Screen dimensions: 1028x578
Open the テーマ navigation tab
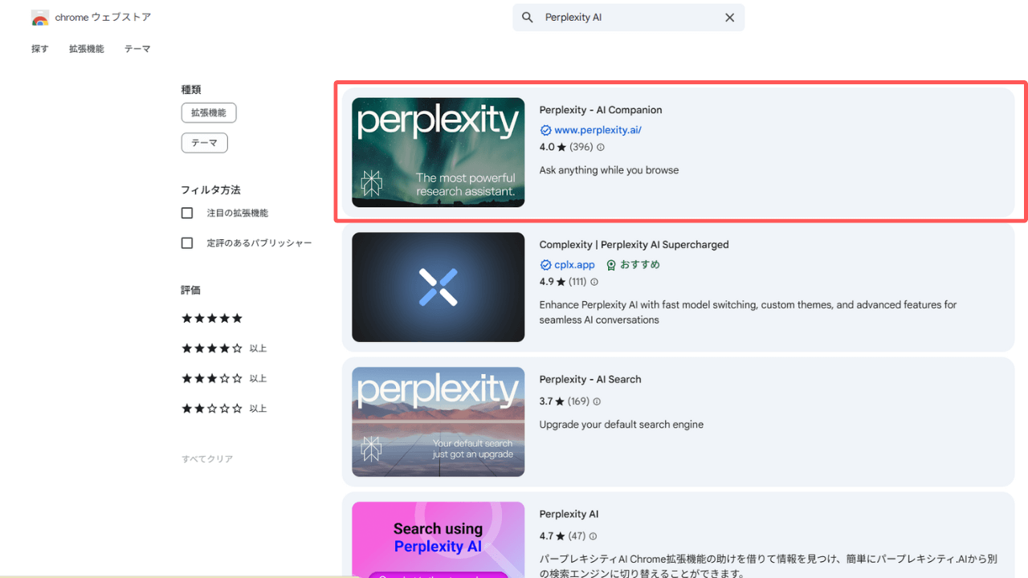tap(137, 49)
